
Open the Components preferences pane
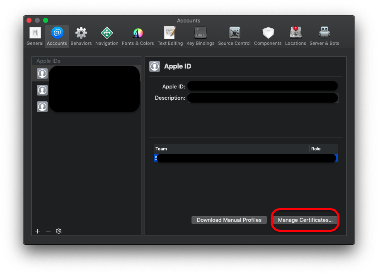[268, 36]
